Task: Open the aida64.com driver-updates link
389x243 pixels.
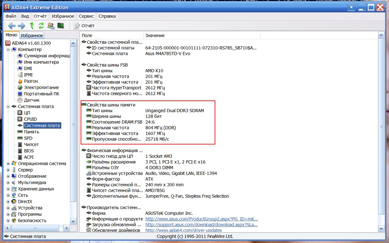Action: click(184, 230)
